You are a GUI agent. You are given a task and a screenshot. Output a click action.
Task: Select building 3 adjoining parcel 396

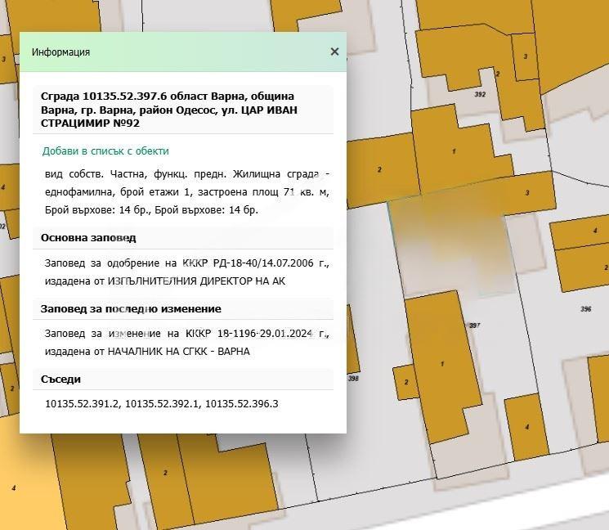pos(527,192)
